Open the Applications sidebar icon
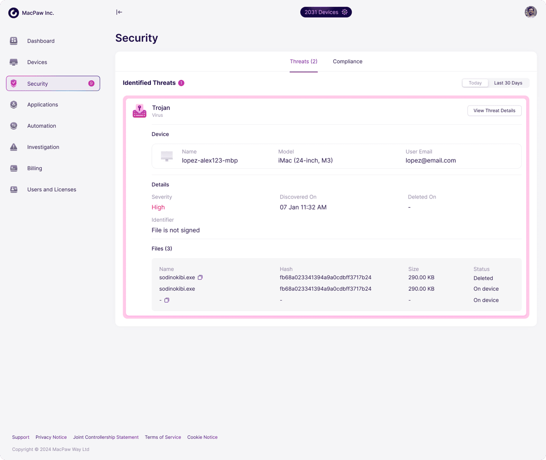The image size is (546, 460). tap(14, 105)
